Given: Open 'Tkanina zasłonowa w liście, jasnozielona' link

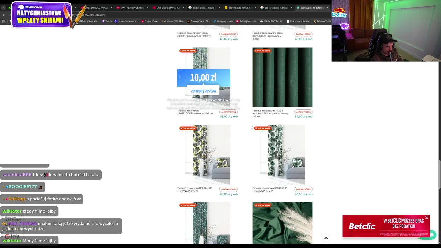Looking at the screenshot, I should (x=268, y=36).
